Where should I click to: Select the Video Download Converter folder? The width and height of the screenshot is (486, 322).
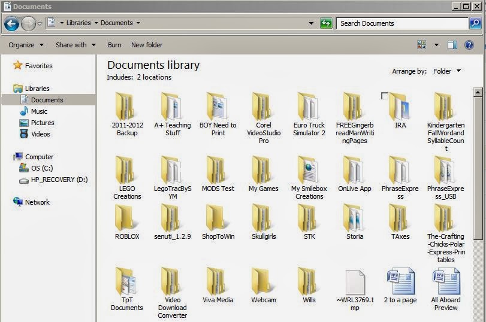(x=173, y=293)
